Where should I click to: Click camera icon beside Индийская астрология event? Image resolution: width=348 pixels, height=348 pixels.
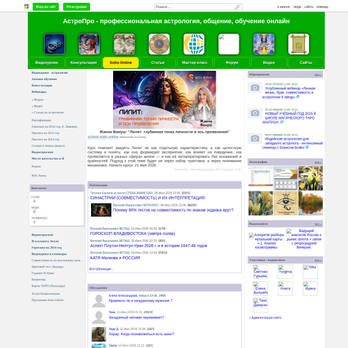click(255, 138)
